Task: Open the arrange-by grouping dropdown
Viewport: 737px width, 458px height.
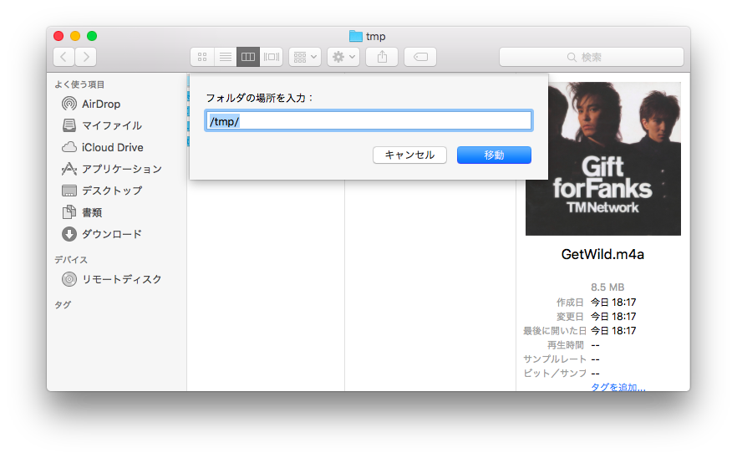Action: point(305,57)
